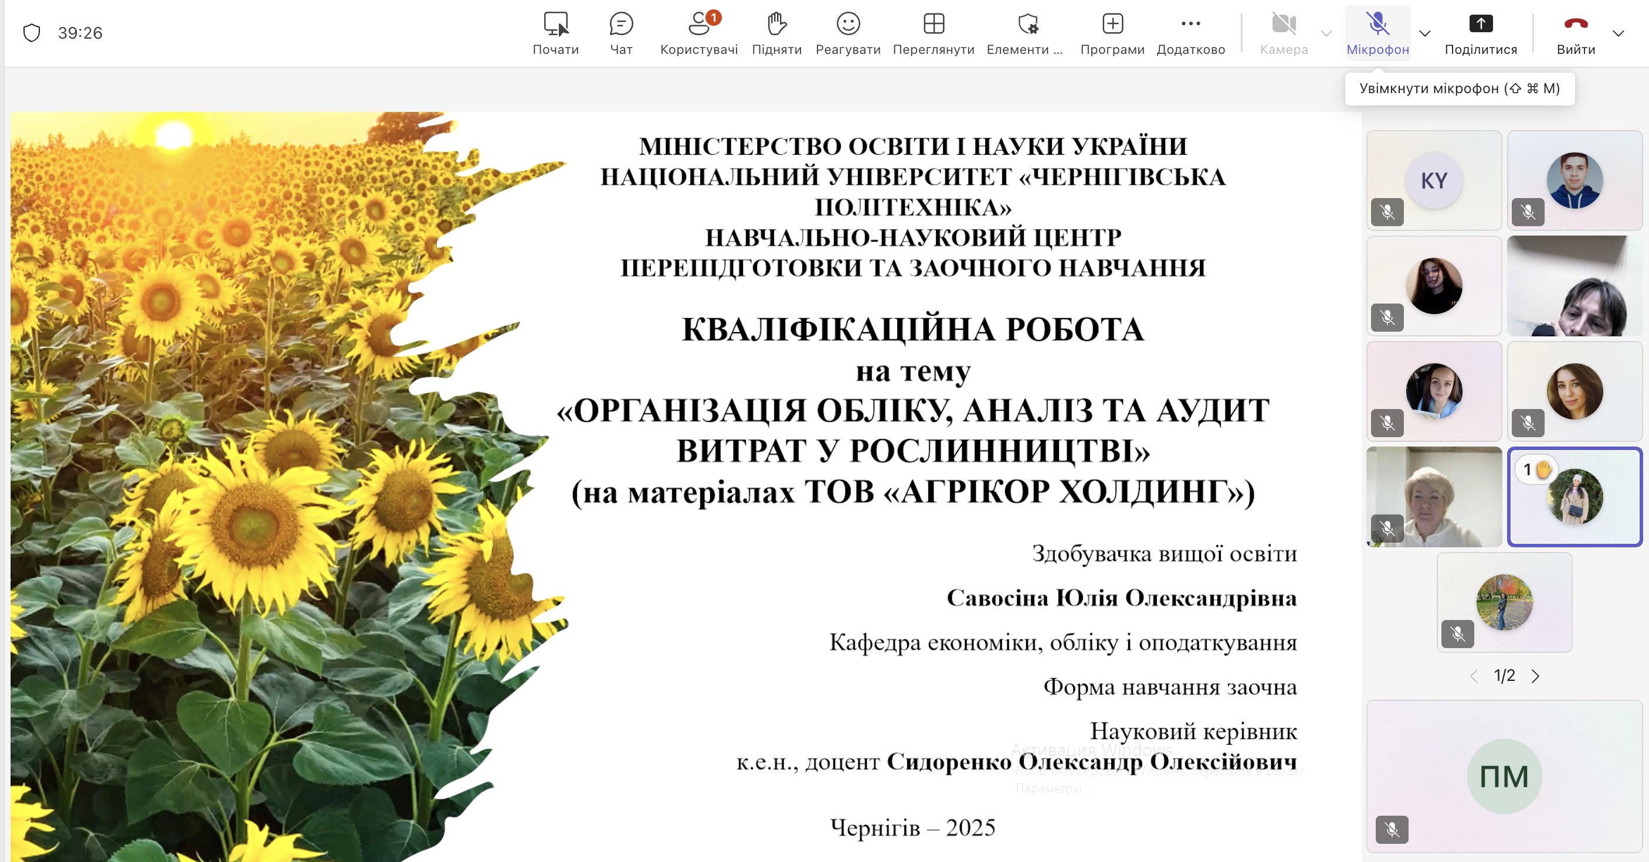This screenshot has height=862, width=1649.
Task: Open the Програми apps panel
Action: click(x=1112, y=33)
